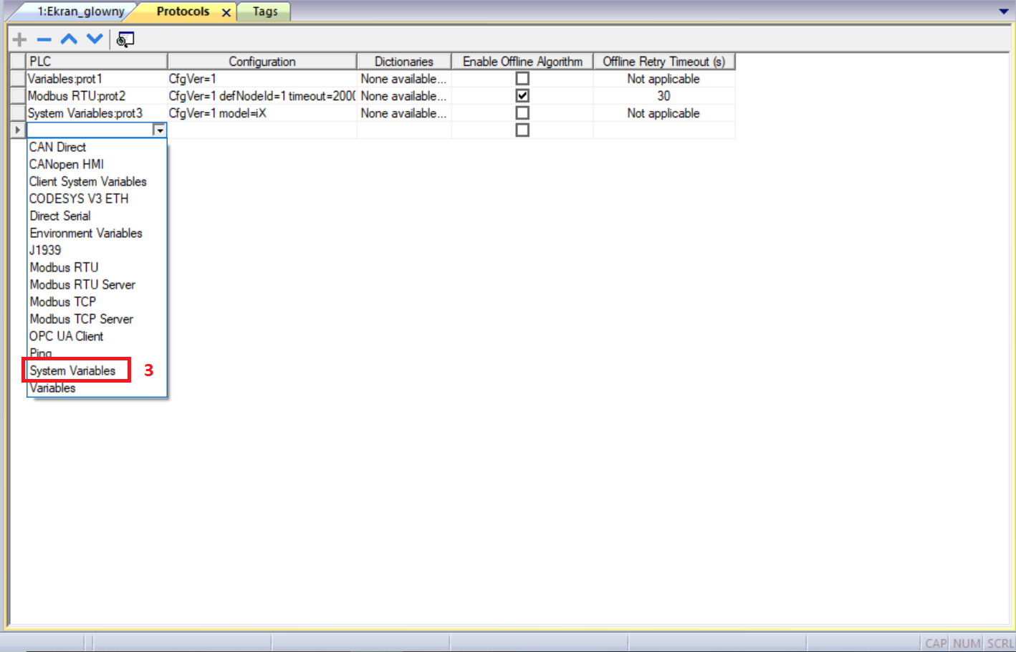This screenshot has height=652, width=1016.
Task: Move the protocol up with the up arrow
Action: point(69,39)
